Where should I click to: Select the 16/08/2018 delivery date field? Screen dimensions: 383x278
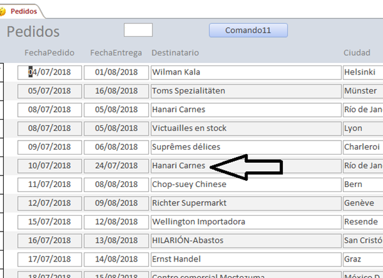[116, 91]
